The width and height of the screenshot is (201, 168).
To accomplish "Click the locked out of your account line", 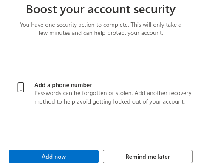I will 110,101.
